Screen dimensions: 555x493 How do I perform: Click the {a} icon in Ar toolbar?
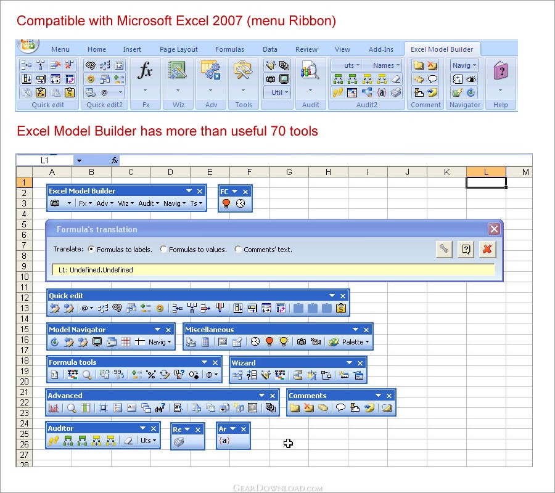click(224, 441)
